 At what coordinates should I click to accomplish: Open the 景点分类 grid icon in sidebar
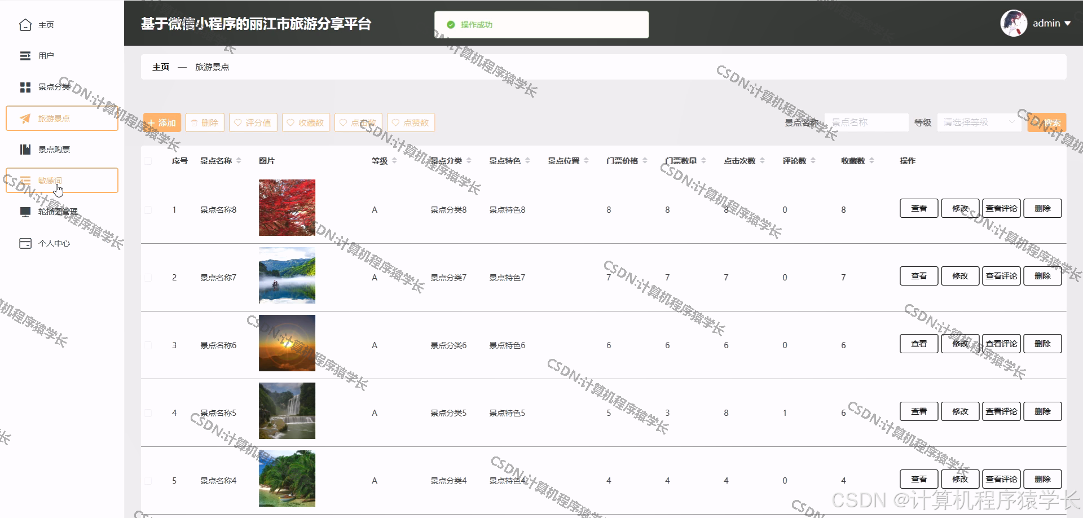point(25,87)
